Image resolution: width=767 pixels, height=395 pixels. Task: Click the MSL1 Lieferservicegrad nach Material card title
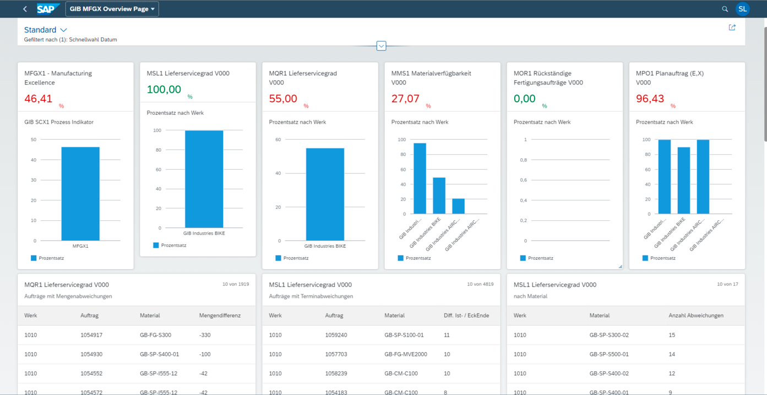[554, 285]
